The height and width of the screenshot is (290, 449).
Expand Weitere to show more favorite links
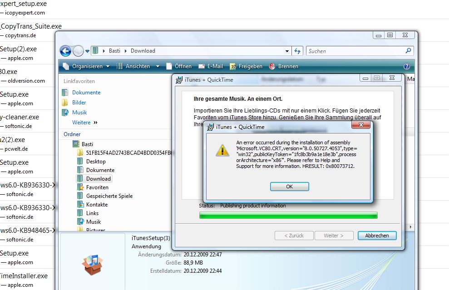pos(85,123)
